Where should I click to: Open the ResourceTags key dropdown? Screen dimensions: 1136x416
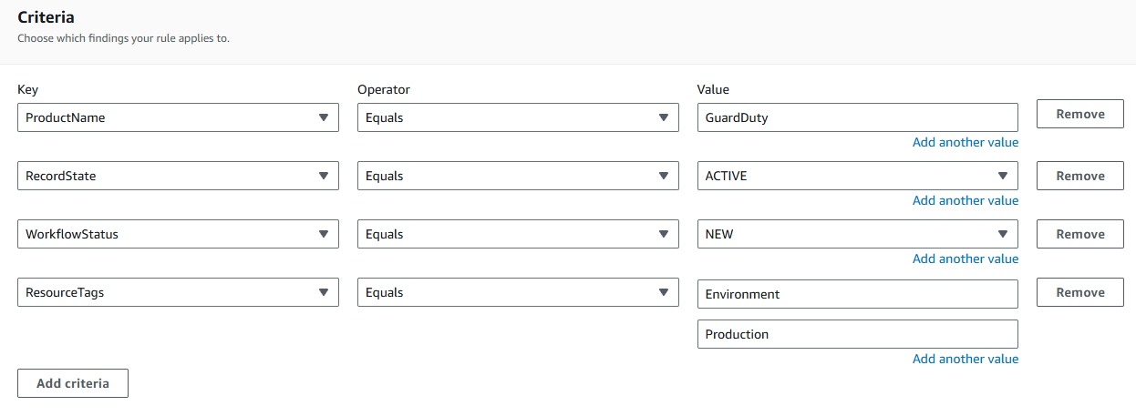point(178,292)
